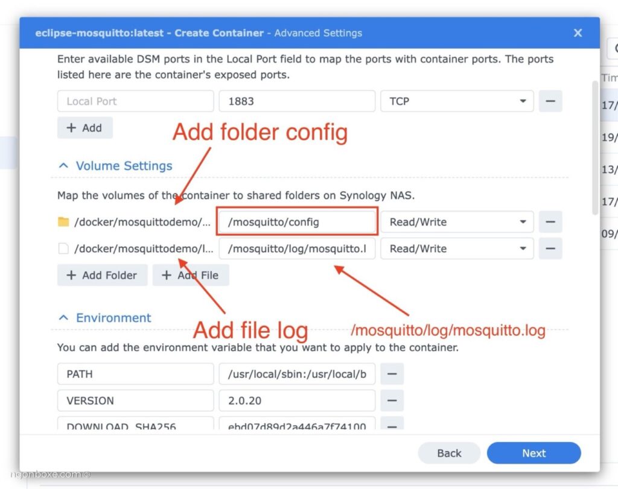Close the Create Container dialog
This screenshot has height=489, width=618.
click(578, 33)
